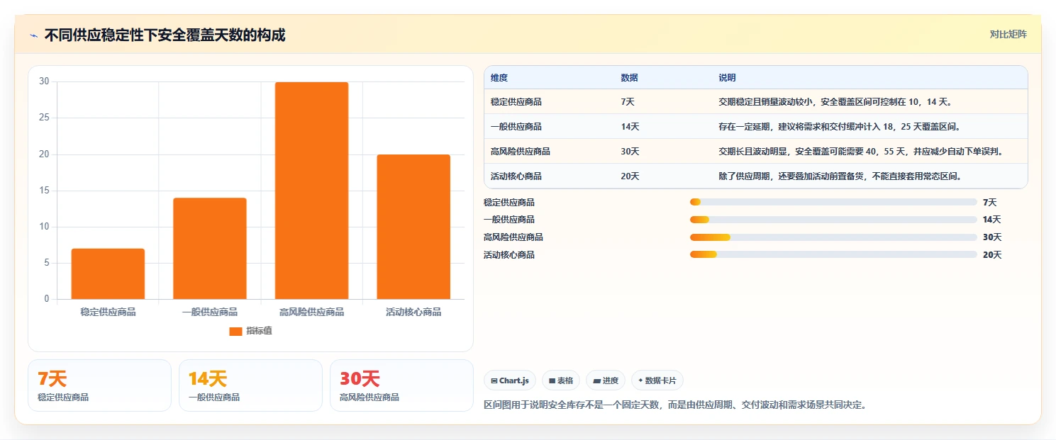Click the 高风险供应商品 x-axis label under the chart

(311, 312)
